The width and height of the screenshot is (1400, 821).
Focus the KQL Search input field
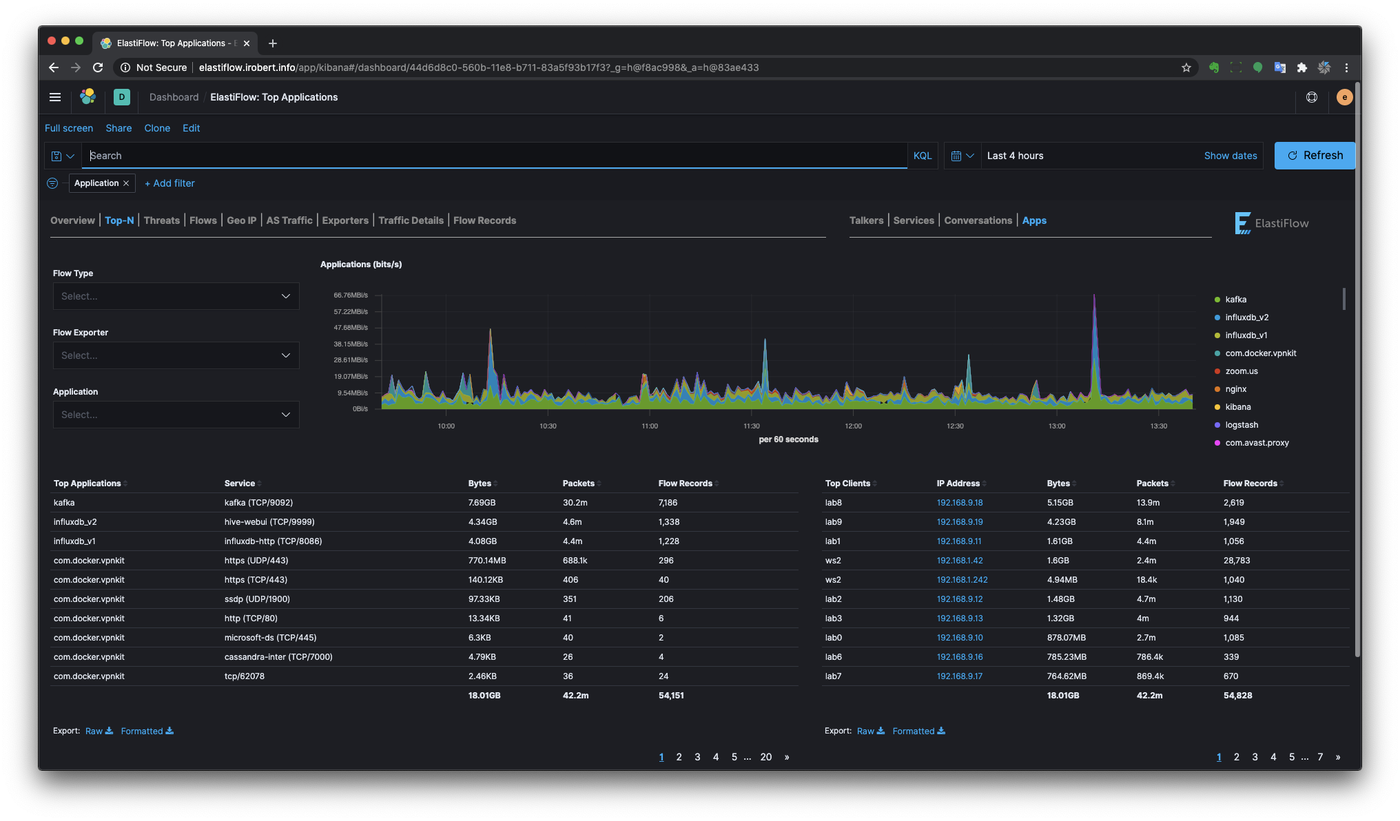pos(495,156)
